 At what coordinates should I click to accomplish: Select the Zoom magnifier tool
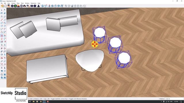click(2, 61)
